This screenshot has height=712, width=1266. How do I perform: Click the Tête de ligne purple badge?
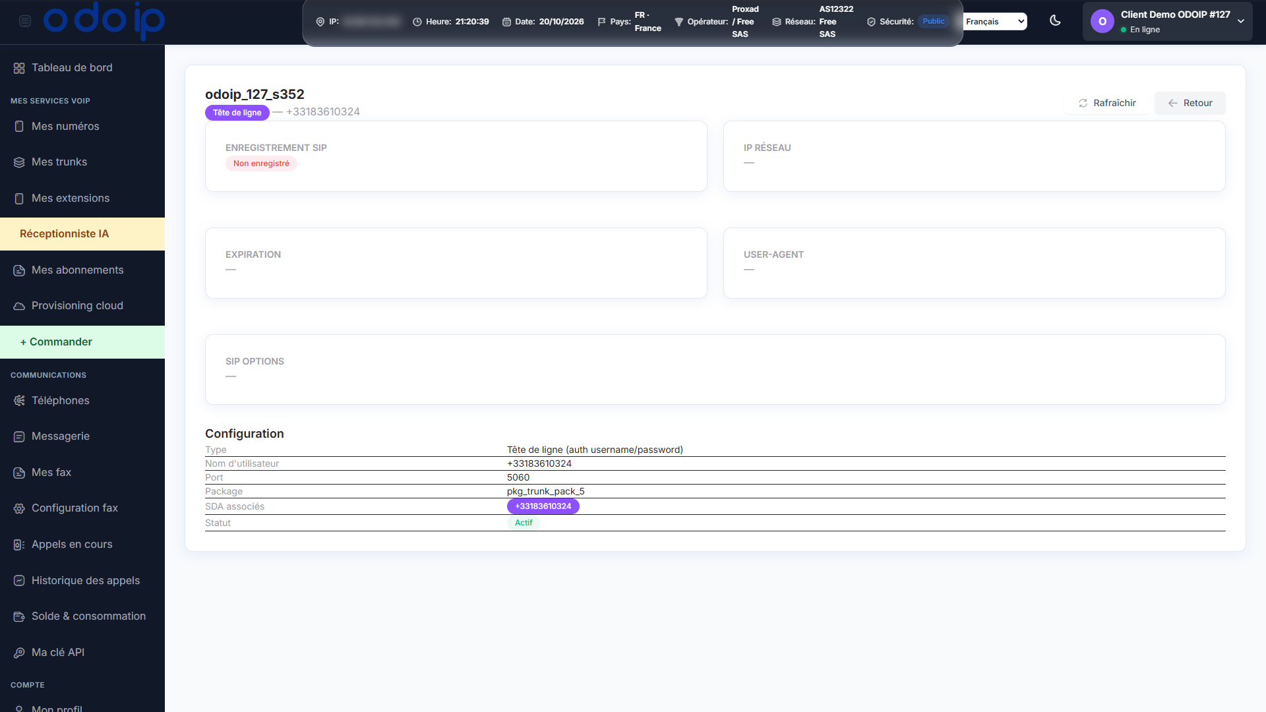(237, 113)
